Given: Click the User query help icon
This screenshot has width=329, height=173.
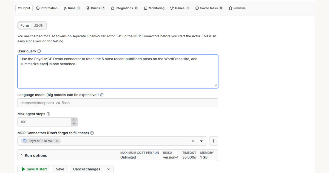Looking at the screenshot, I should click(x=39, y=51).
